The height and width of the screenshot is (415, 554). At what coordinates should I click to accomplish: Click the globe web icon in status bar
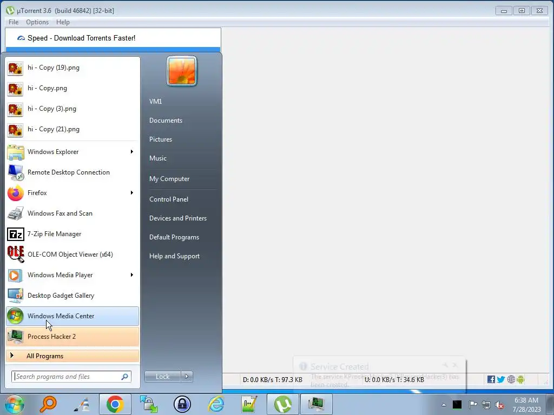pyautogui.click(x=511, y=379)
